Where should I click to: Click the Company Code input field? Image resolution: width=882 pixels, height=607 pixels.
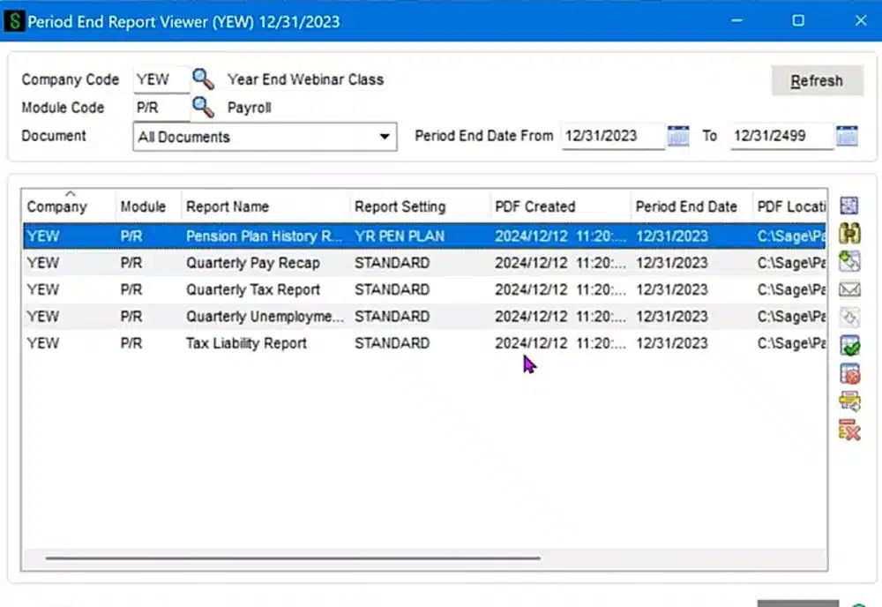(x=161, y=79)
